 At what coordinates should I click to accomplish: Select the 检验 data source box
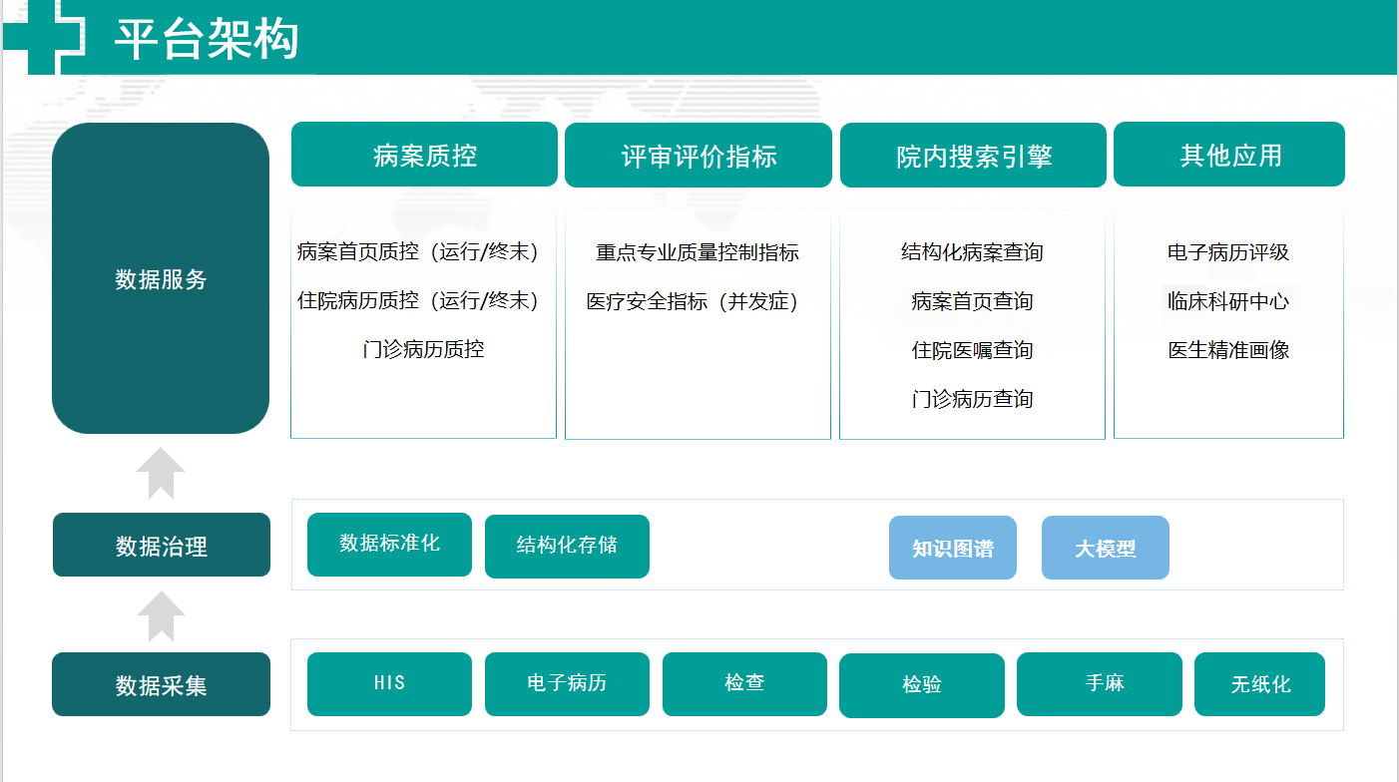pos(922,686)
